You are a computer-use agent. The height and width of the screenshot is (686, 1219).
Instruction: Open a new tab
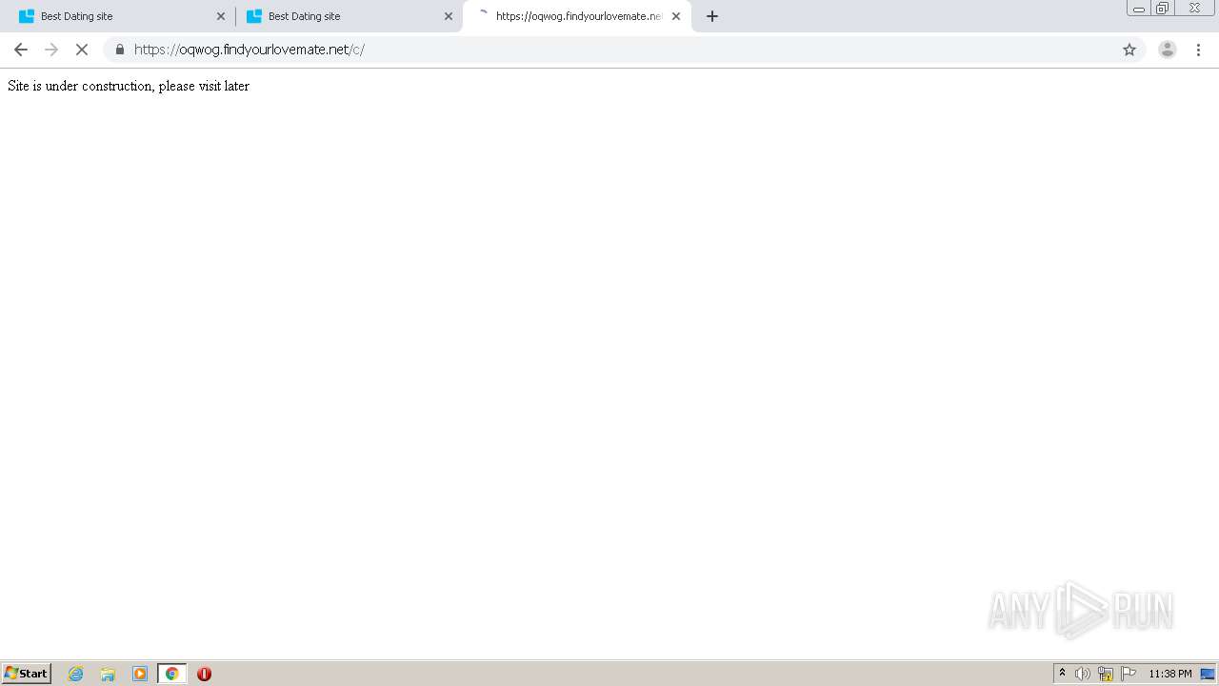click(712, 16)
